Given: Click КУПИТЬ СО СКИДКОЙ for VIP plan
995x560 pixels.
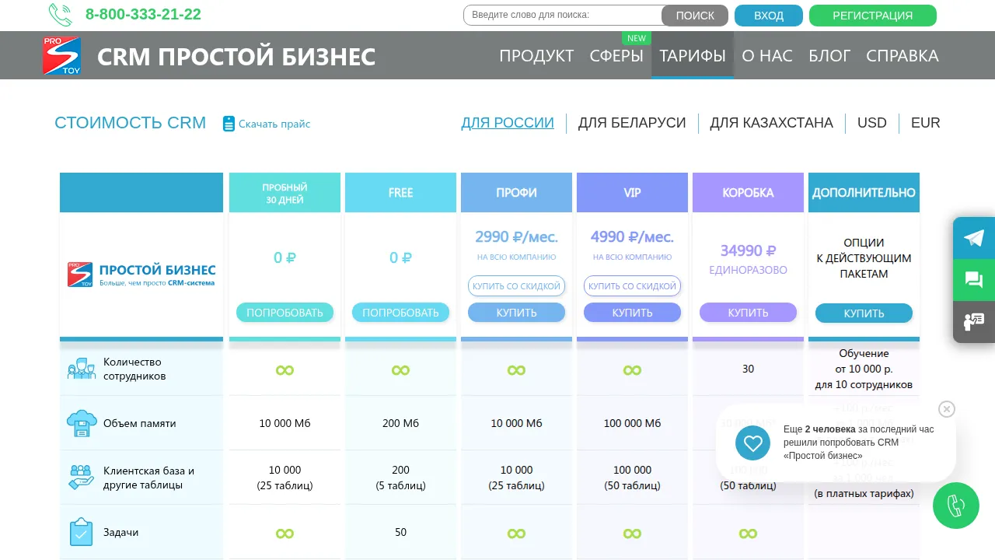Looking at the screenshot, I should (632, 286).
